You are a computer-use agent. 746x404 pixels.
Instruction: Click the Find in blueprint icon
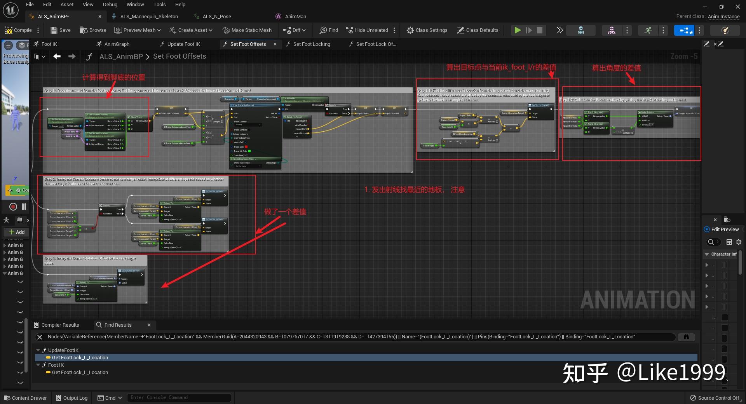[329, 30]
